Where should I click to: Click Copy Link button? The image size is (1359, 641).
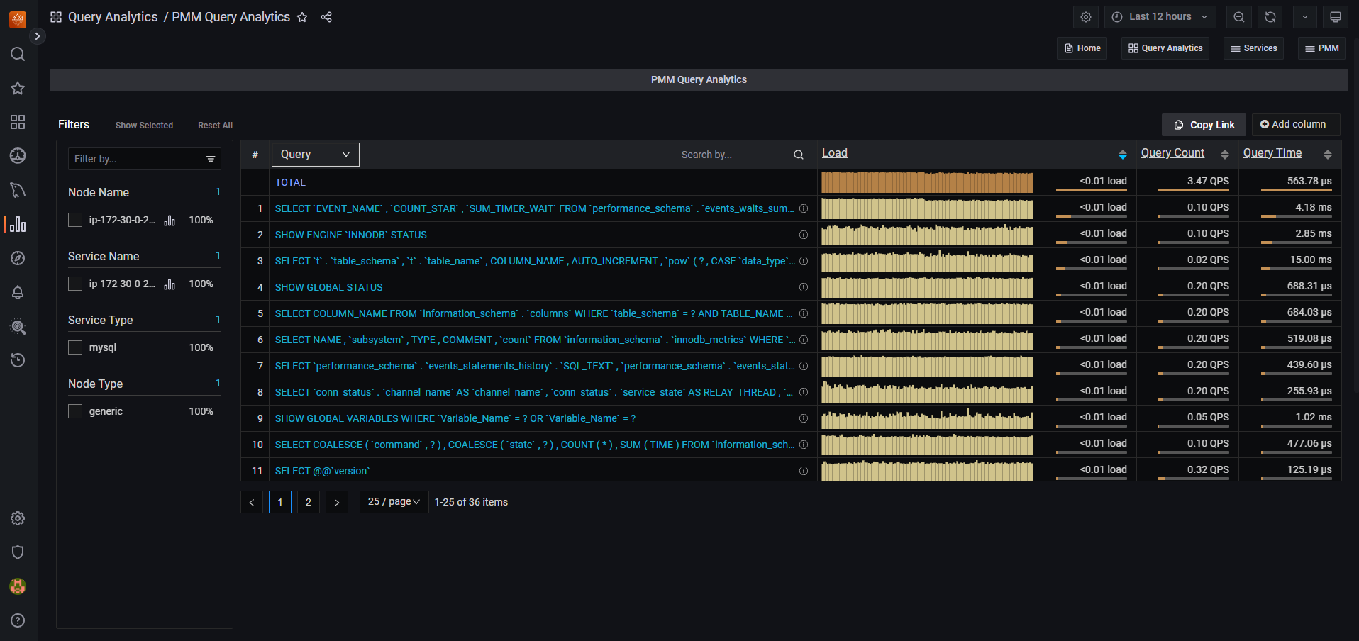click(1204, 125)
